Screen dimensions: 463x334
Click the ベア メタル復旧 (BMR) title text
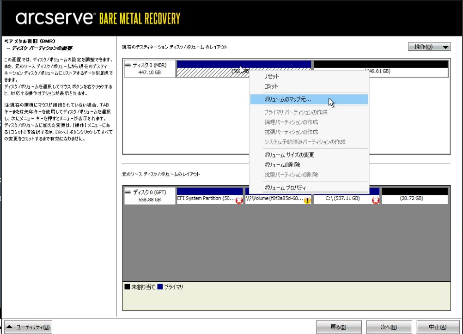pyautogui.click(x=30, y=41)
